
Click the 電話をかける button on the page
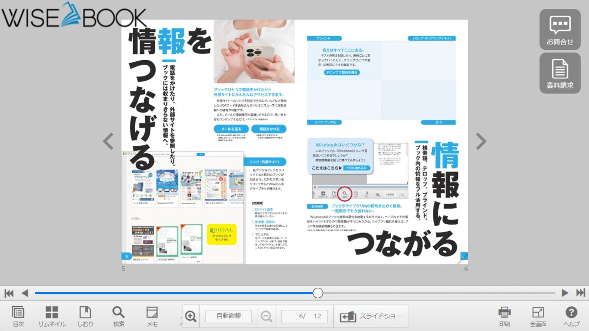point(268,129)
